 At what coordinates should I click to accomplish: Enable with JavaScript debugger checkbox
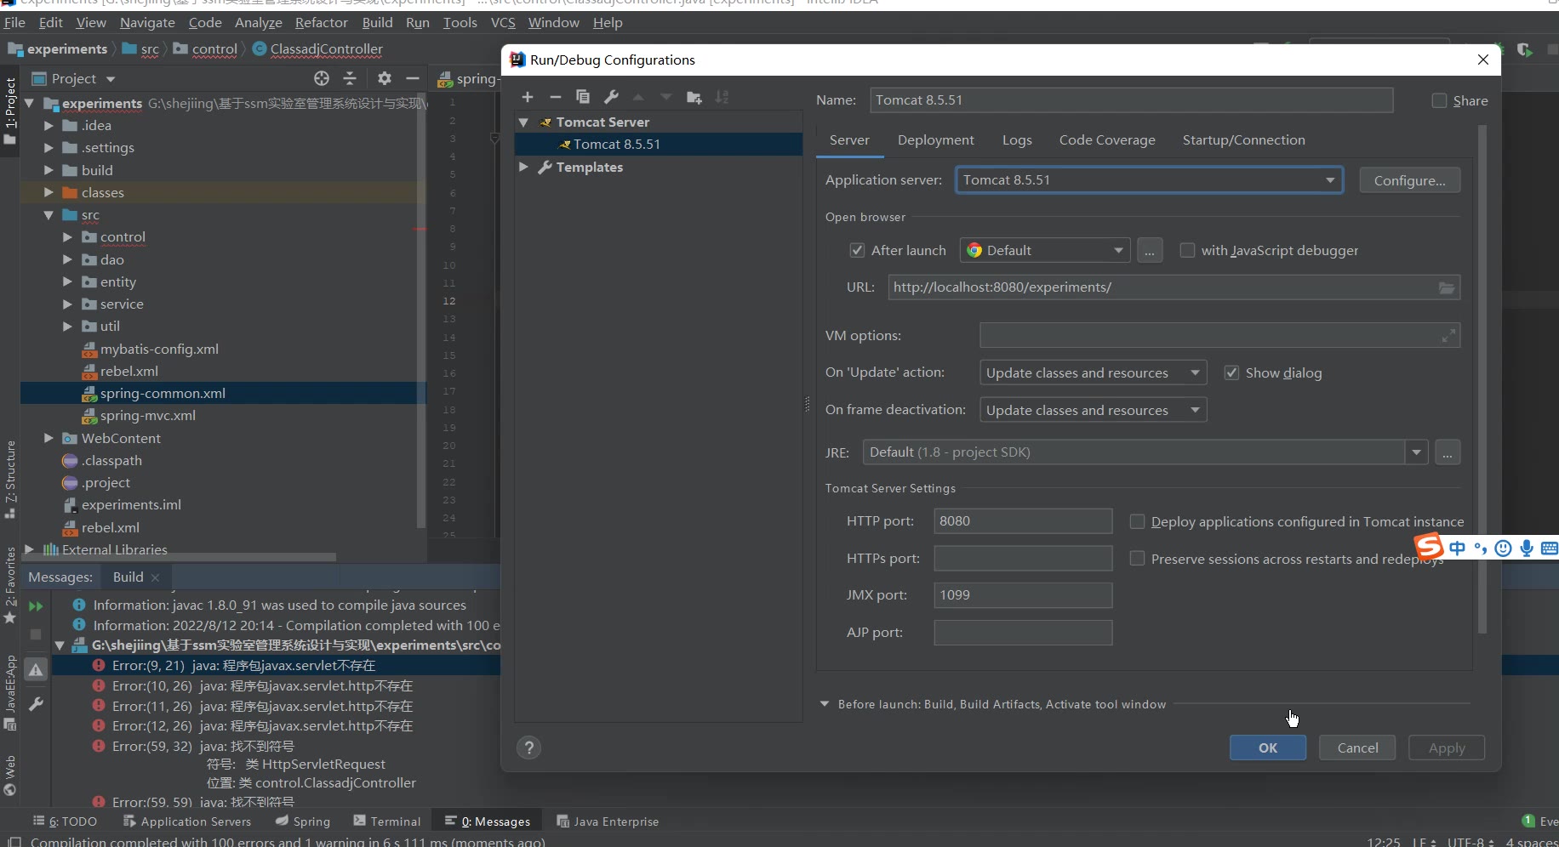click(x=1187, y=250)
